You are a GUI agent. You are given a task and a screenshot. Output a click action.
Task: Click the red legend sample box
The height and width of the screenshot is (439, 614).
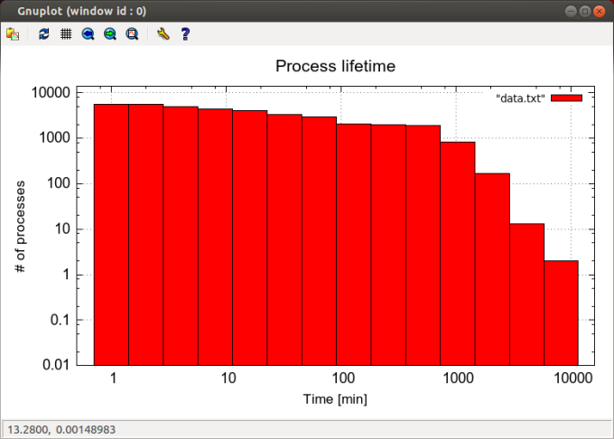(567, 98)
